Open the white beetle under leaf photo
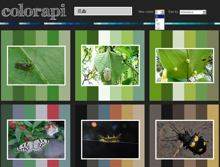 pyautogui.click(x=110, y=66)
